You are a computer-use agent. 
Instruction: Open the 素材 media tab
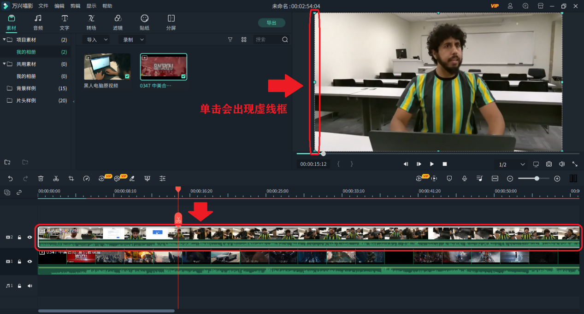coord(12,23)
